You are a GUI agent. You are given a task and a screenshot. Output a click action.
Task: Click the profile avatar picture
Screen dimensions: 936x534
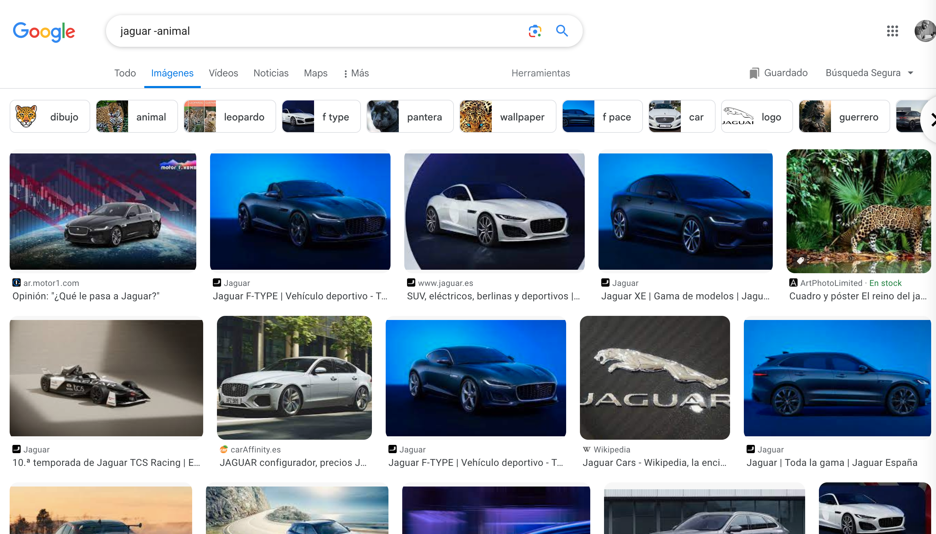pos(925,32)
